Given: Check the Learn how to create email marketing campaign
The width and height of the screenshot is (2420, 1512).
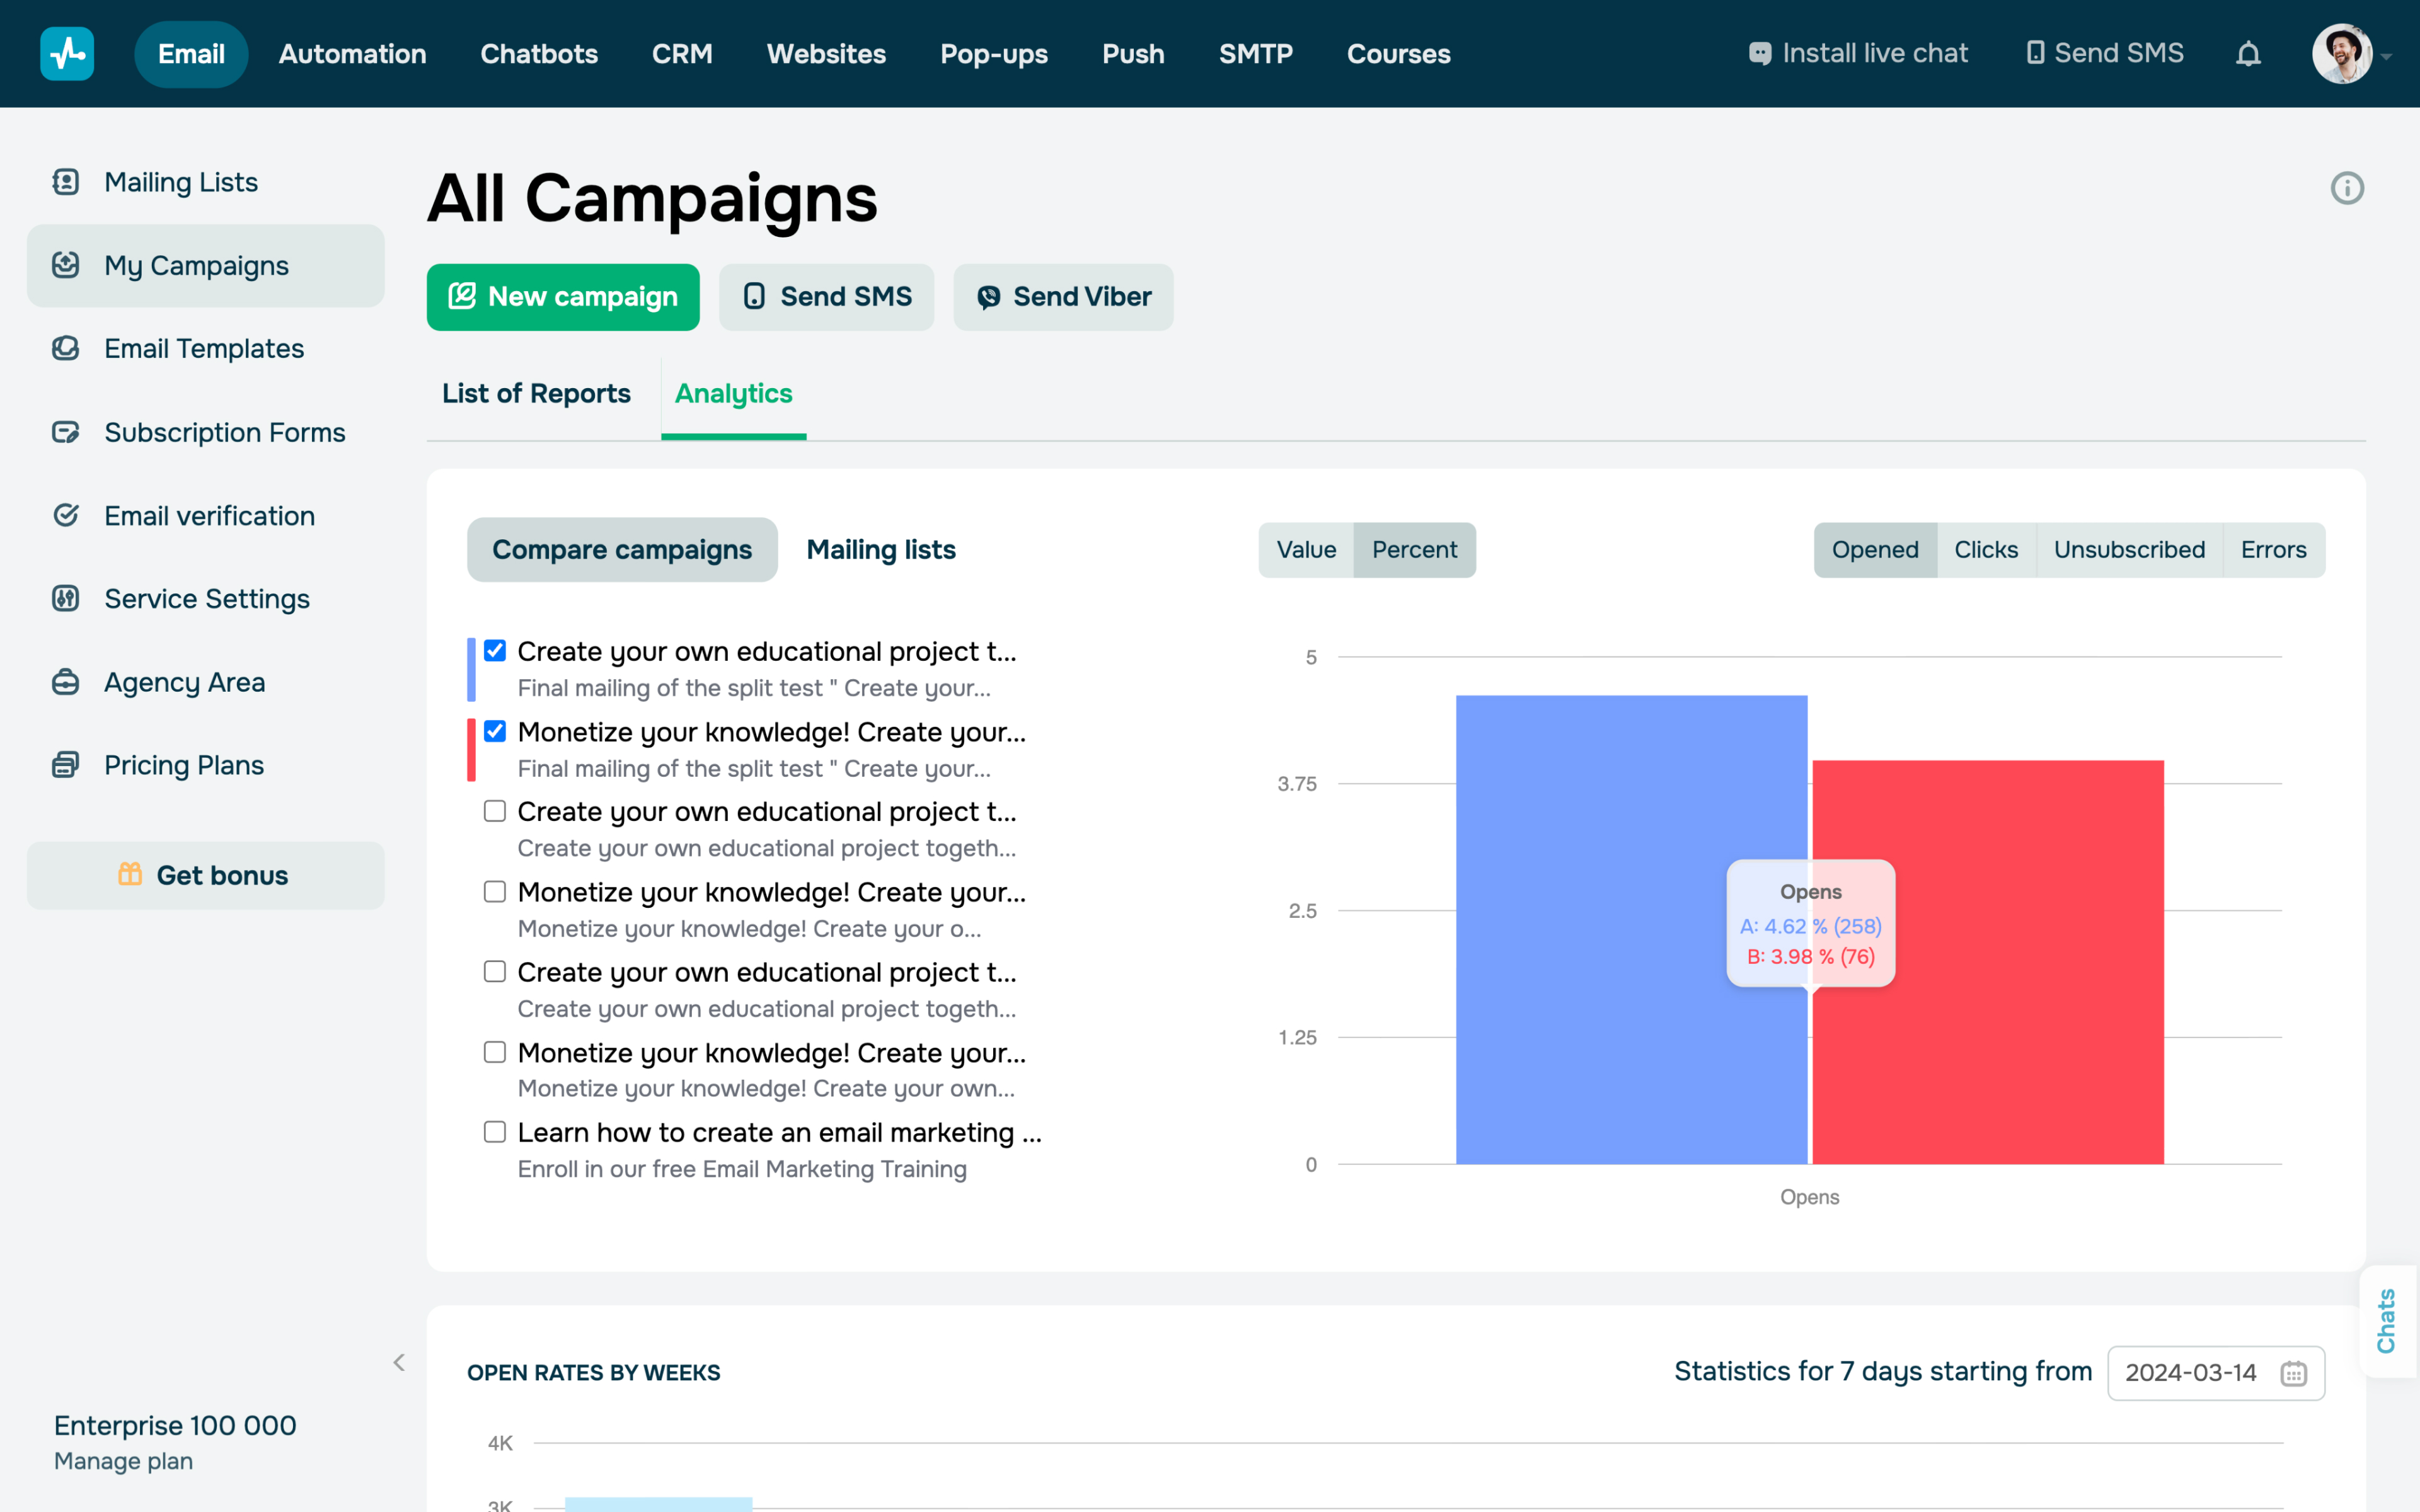Looking at the screenshot, I should 495,1132.
